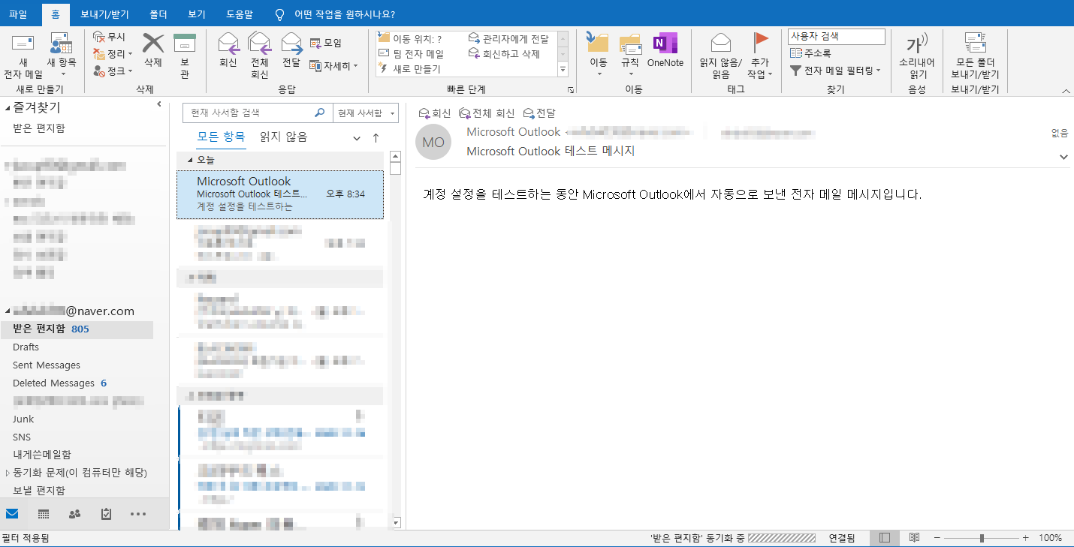This screenshot has width=1074, height=547.
Task: Minimize folder pane with collapse arrow
Action: tap(159, 104)
